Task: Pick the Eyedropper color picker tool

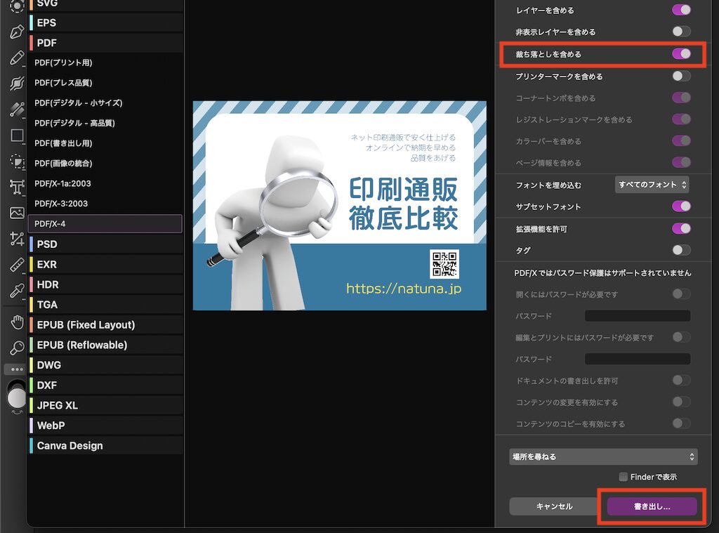Action: click(17, 291)
